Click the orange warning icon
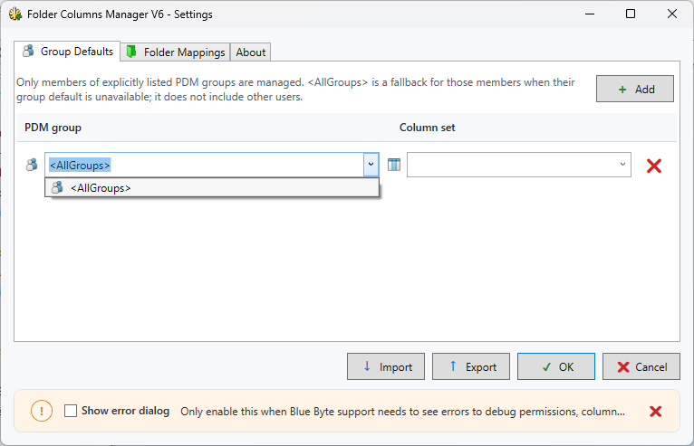 [x=42, y=411]
